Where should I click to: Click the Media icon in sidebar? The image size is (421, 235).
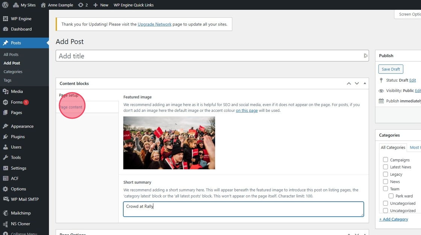click(x=5, y=92)
